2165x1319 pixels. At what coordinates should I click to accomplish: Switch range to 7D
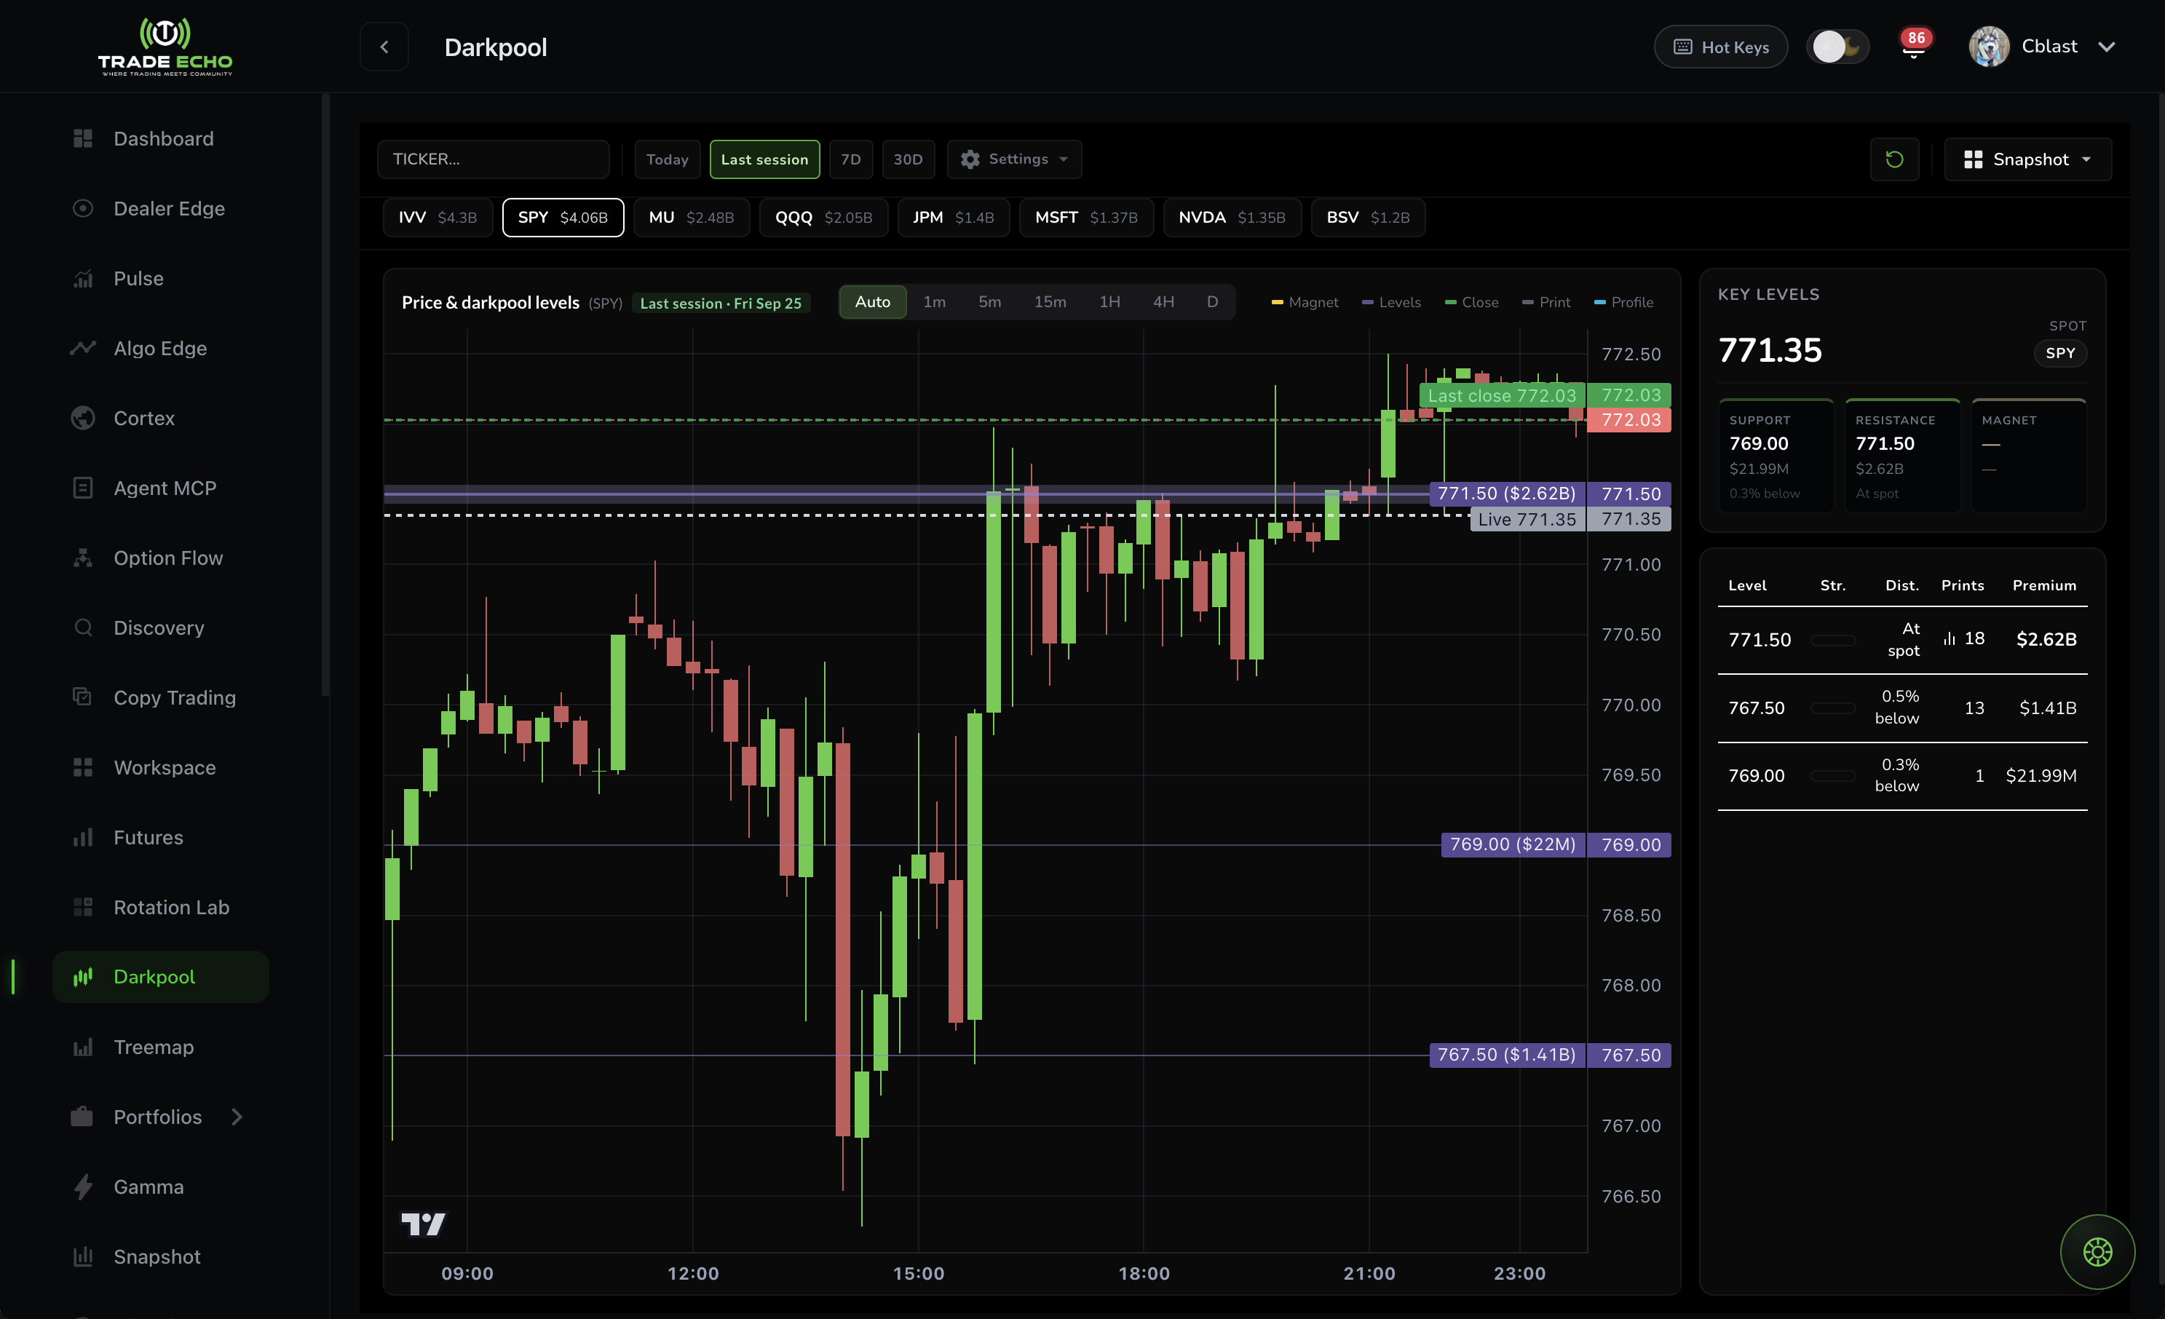point(850,159)
